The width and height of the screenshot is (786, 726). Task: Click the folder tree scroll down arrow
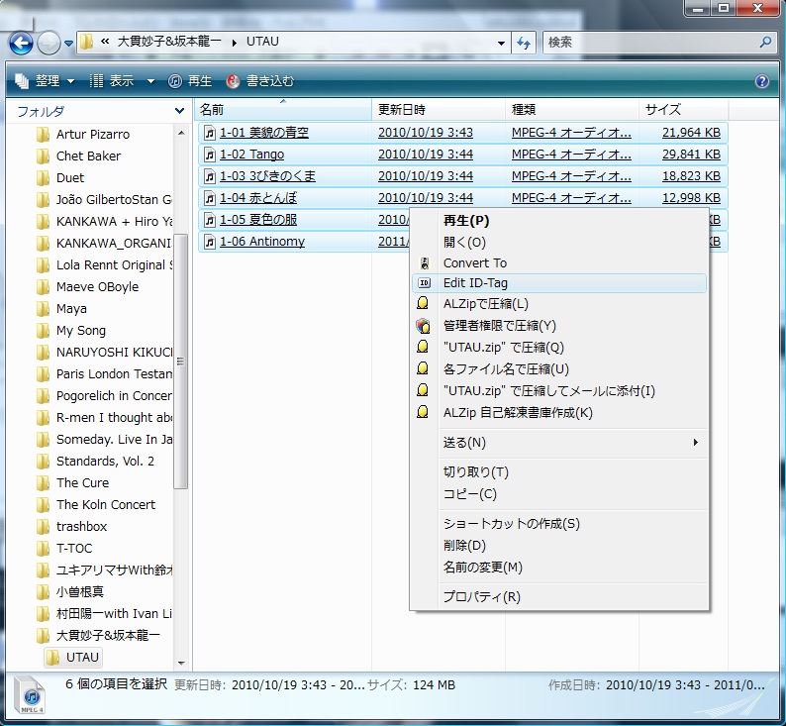click(181, 664)
